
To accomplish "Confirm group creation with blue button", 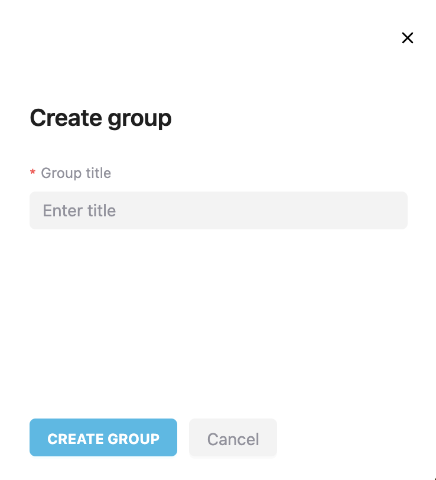I will [x=103, y=438].
